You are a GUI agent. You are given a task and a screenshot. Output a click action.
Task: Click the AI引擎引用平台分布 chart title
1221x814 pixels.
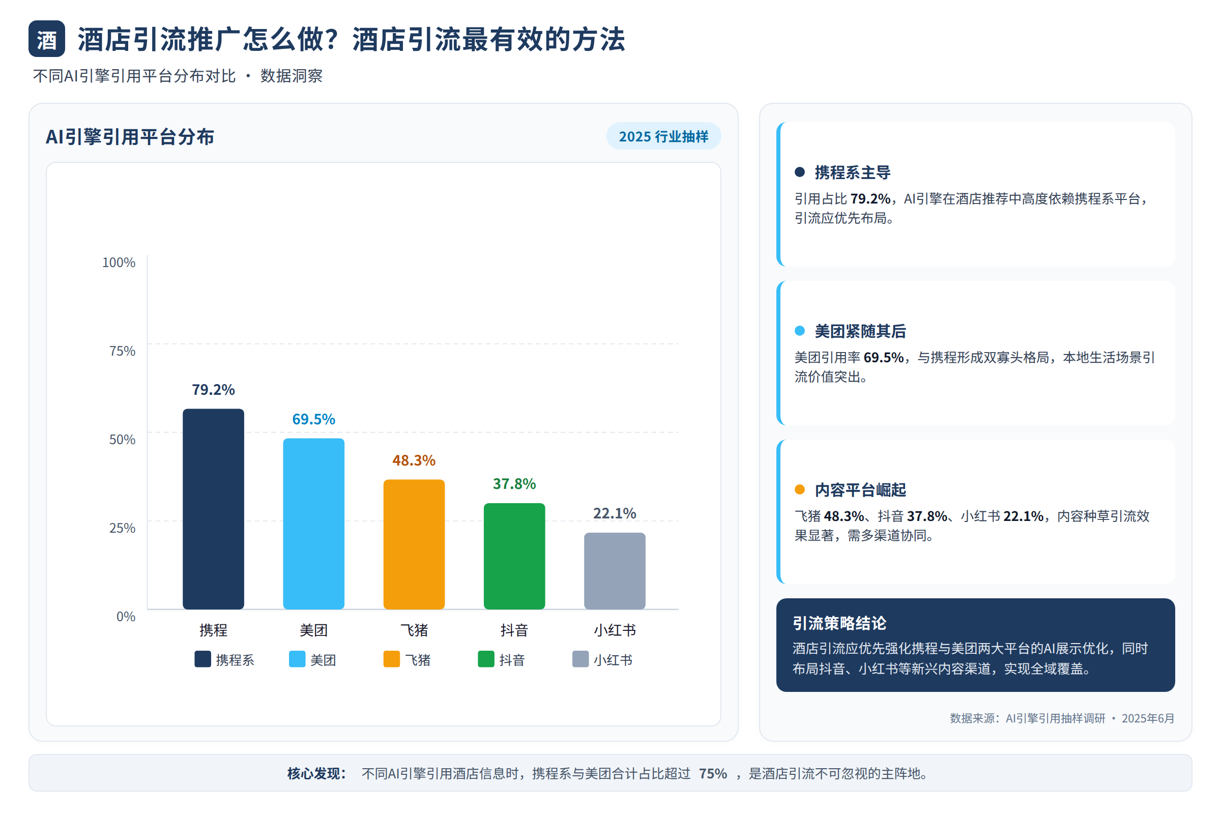130,137
